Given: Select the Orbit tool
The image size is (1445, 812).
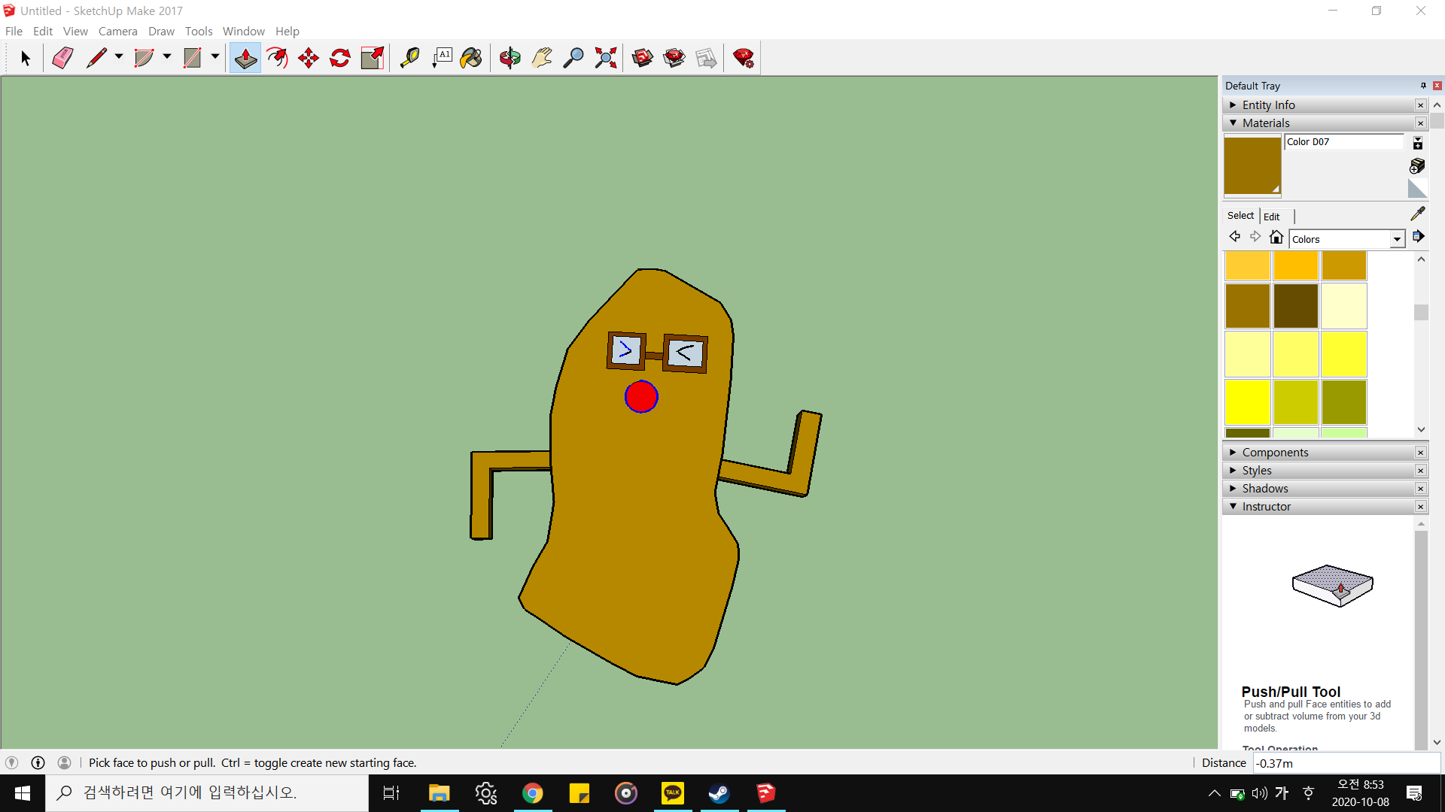Looking at the screenshot, I should click(x=510, y=58).
